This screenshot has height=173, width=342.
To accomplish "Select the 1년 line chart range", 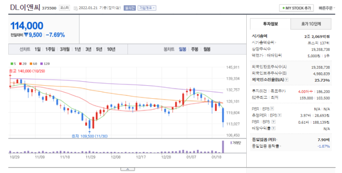I will pyautogui.click(x=78, y=49).
